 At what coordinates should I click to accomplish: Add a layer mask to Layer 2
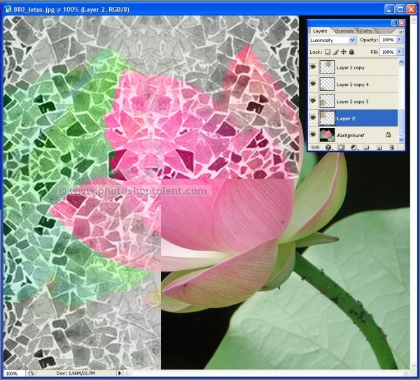[x=341, y=147]
